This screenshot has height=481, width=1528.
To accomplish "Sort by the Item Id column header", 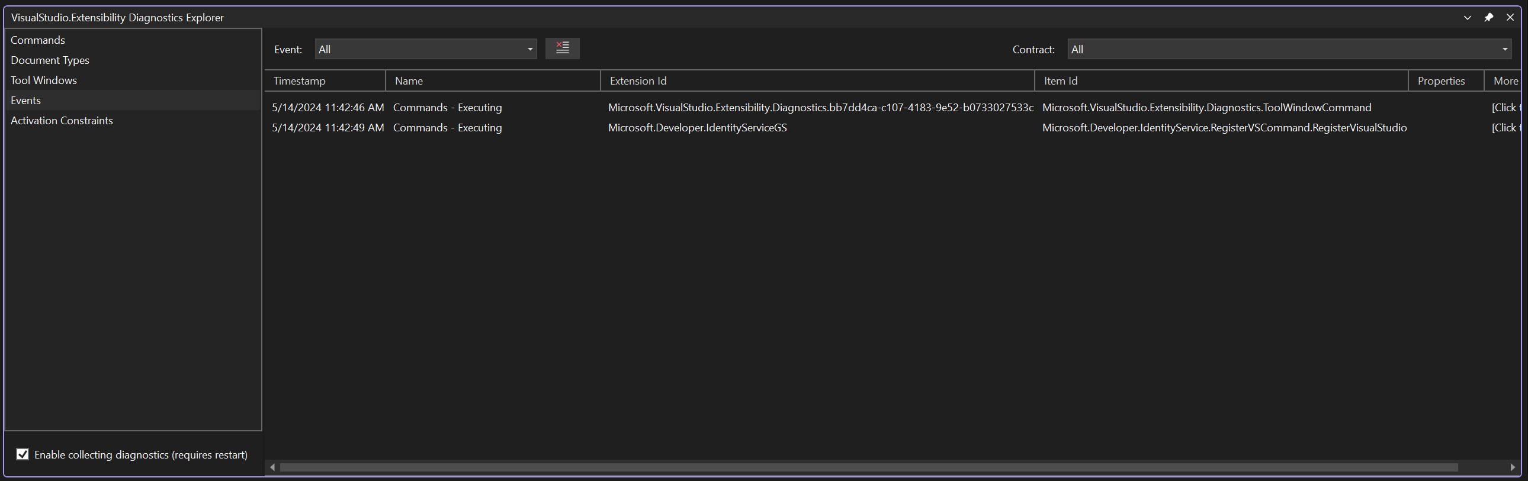I will [x=1221, y=81].
